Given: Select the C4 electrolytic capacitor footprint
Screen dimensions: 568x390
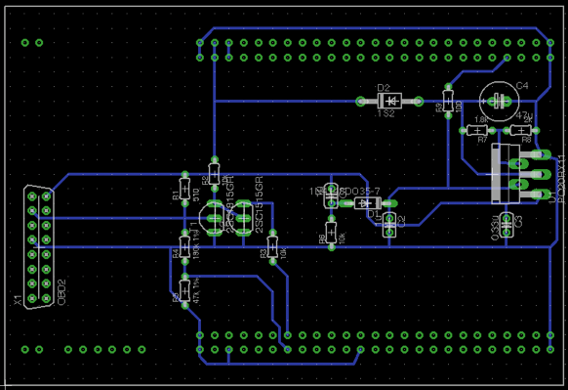Looking at the screenshot, I should coord(499,101).
